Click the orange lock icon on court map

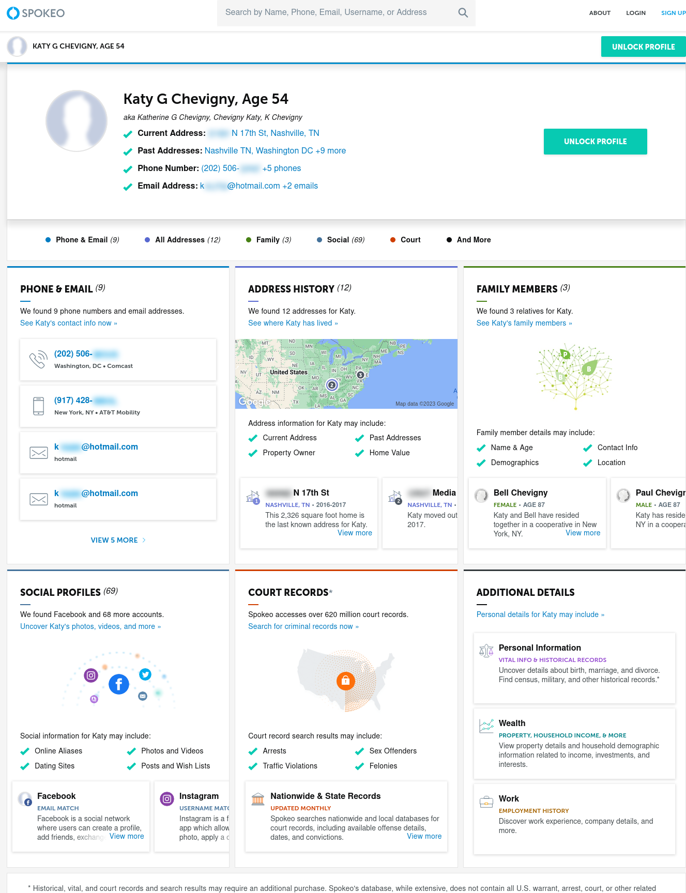point(345,681)
